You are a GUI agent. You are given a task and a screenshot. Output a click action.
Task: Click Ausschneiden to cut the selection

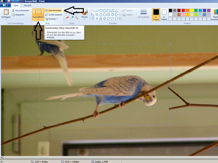[x=21, y=11]
